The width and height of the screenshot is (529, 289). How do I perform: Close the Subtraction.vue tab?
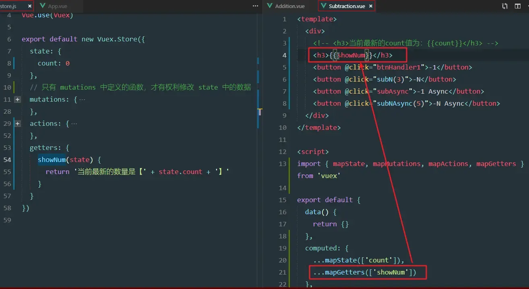[370, 6]
